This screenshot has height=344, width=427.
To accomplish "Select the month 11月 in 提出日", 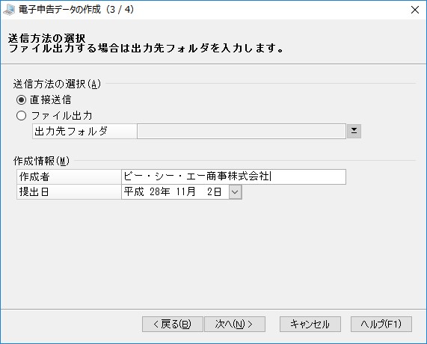I will pyautogui.click(x=185, y=192).
